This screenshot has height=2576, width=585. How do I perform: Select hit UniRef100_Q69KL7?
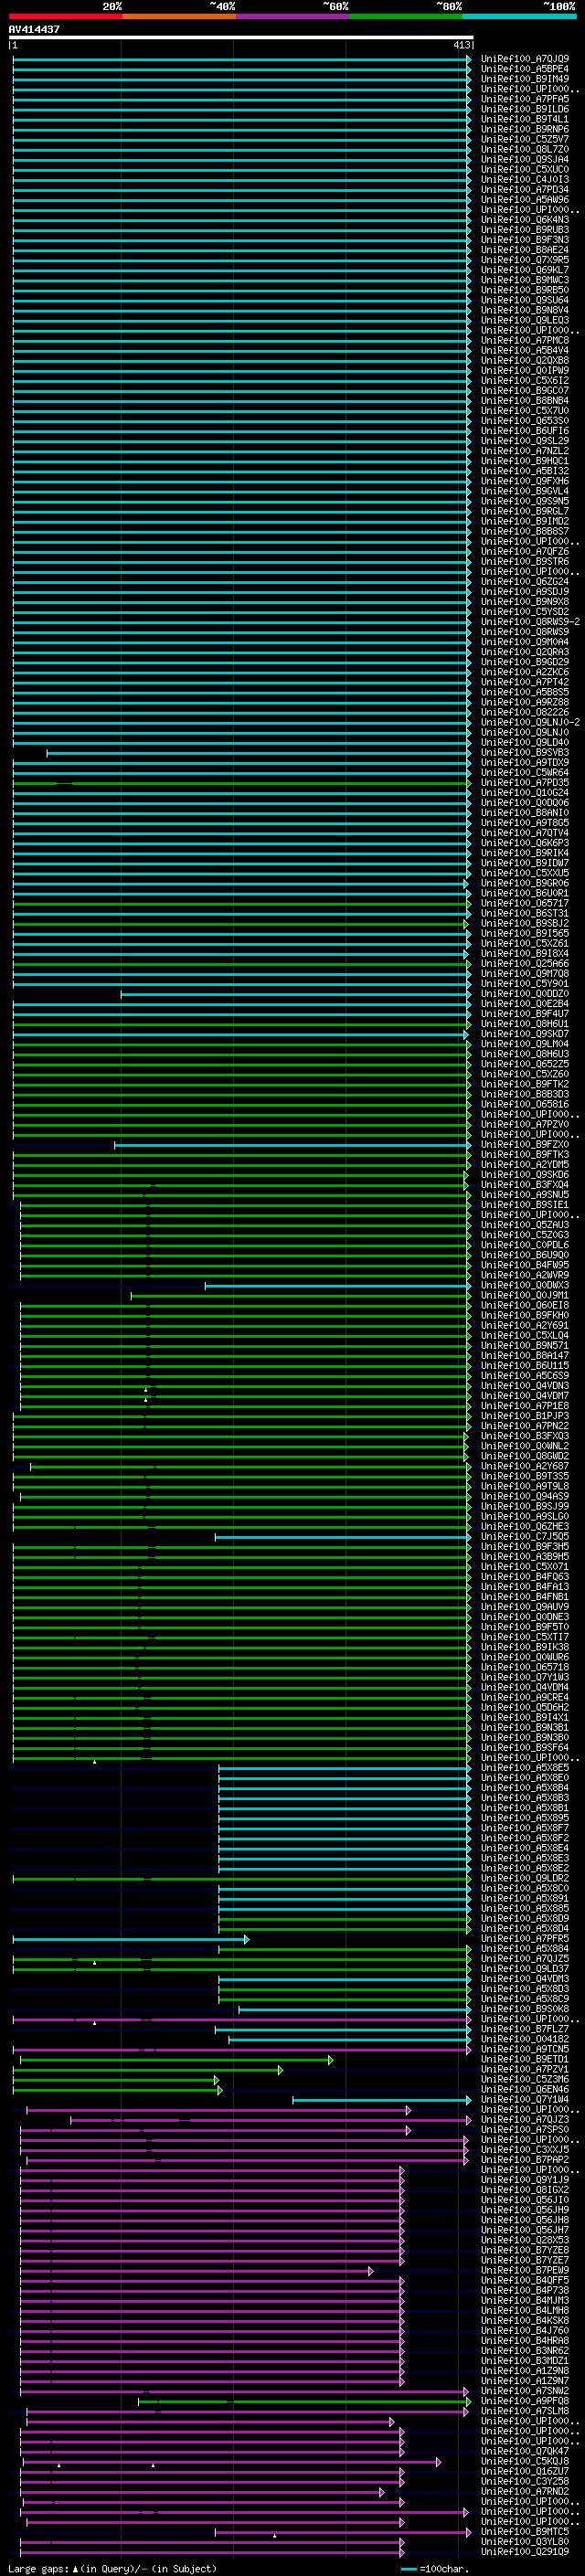(x=525, y=270)
